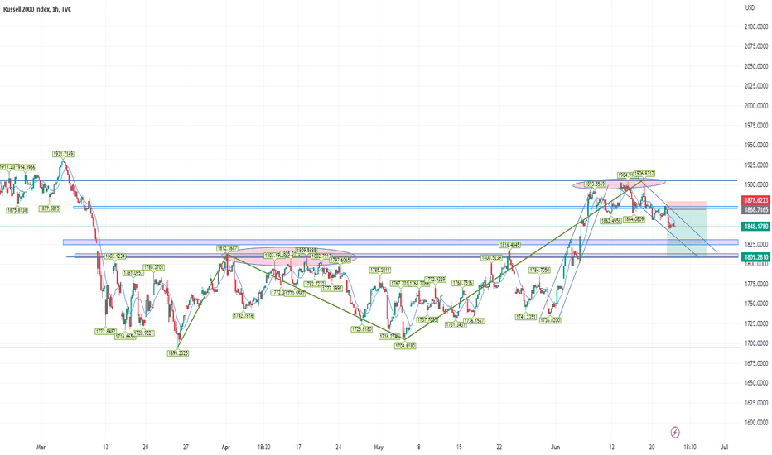Screen dimensions: 772x455
Task: Select the green short position profit zone
Action: [x=687, y=233]
